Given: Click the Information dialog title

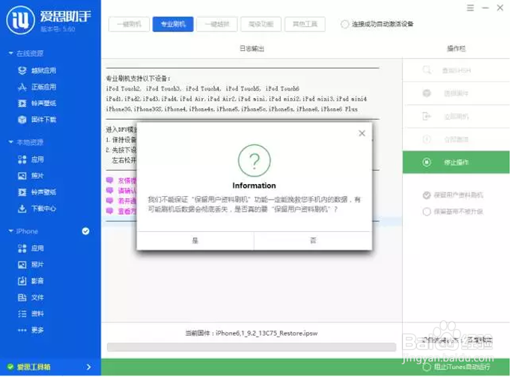Looking at the screenshot, I should 254,186.
